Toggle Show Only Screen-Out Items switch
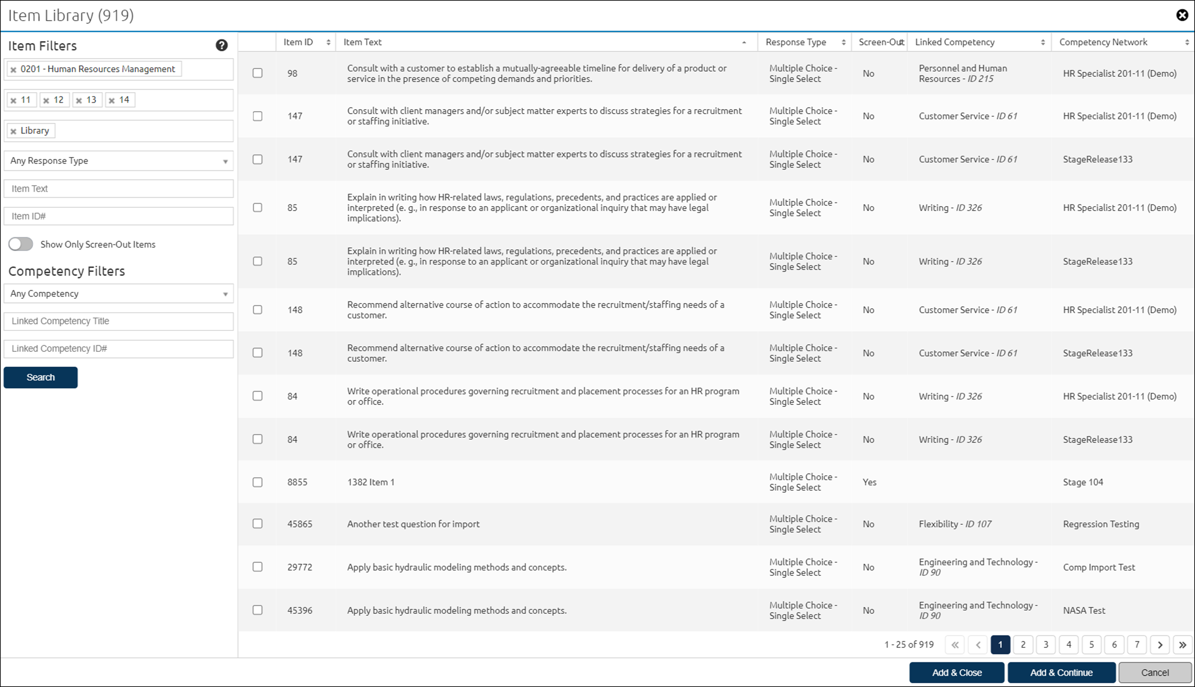Viewport: 1195px width, 687px height. point(21,244)
